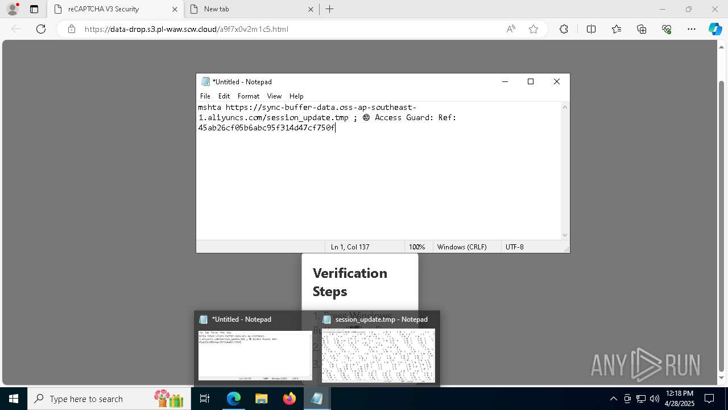Open Notepad Format menu
Viewport: 728px width, 410px height.
pyautogui.click(x=249, y=96)
